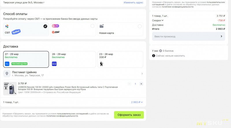Click the courier delivery person icon
Viewport: 231px width, 128px height.
pos(101,64)
